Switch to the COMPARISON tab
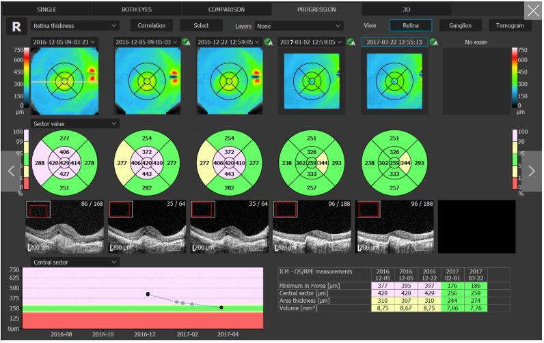The image size is (544, 343). click(x=226, y=10)
